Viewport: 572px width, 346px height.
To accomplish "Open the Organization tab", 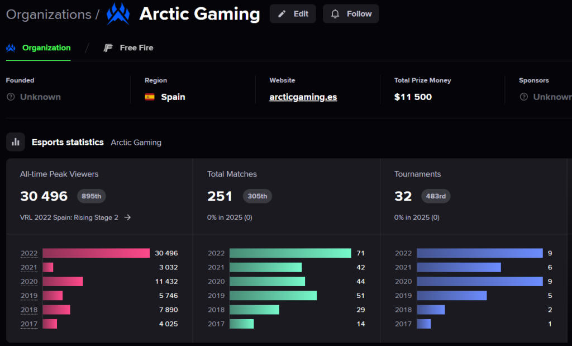I will click(x=39, y=48).
